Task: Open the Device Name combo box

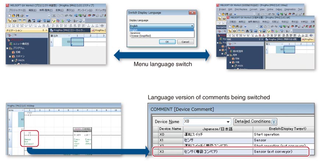Action: (x=228, y=121)
